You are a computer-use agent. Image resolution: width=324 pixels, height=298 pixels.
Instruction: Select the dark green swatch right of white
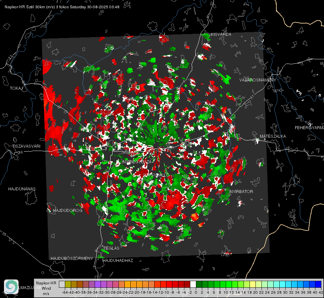199,284
